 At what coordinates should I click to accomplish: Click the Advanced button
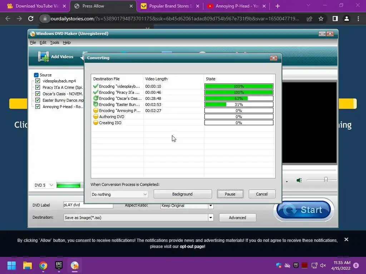pos(237,218)
